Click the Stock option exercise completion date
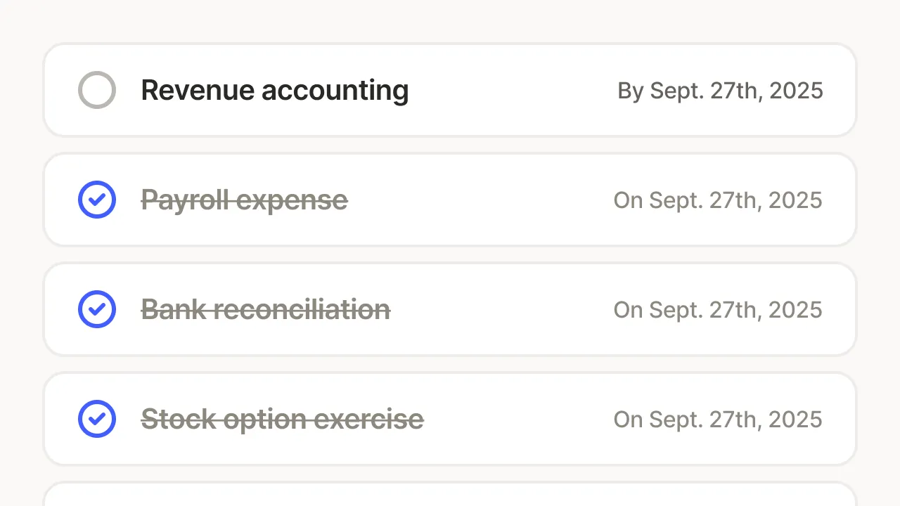 point(718,420)
